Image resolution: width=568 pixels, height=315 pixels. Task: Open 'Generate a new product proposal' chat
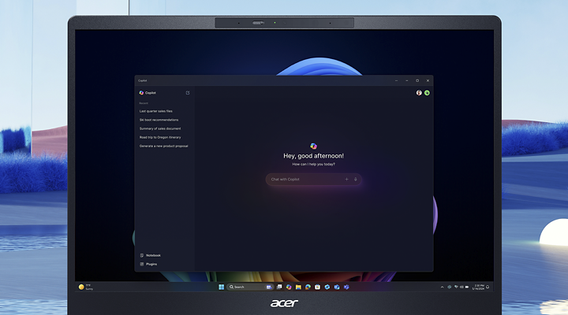coord(163,146)
